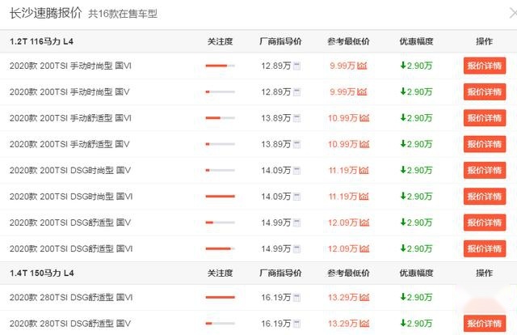This screenshot has height=335, width=517.
Task: Click lowest price 13.29万 for 280TSI DSG舒适型 国V
Action: tap(343, 324)
